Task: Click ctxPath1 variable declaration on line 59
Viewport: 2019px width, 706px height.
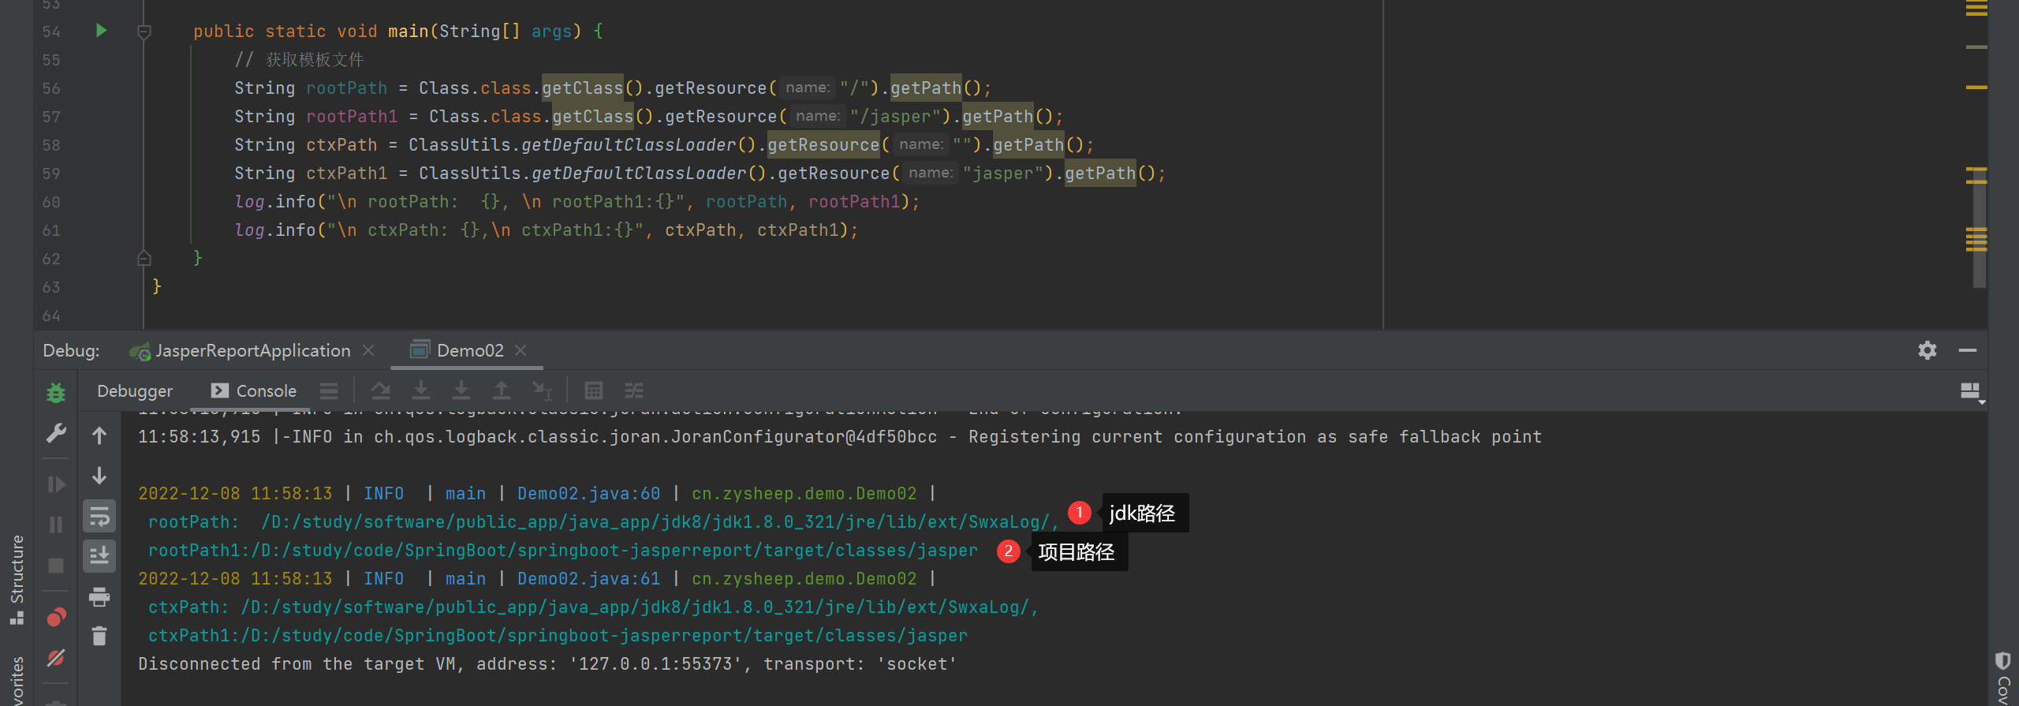Action: [346, 174]
